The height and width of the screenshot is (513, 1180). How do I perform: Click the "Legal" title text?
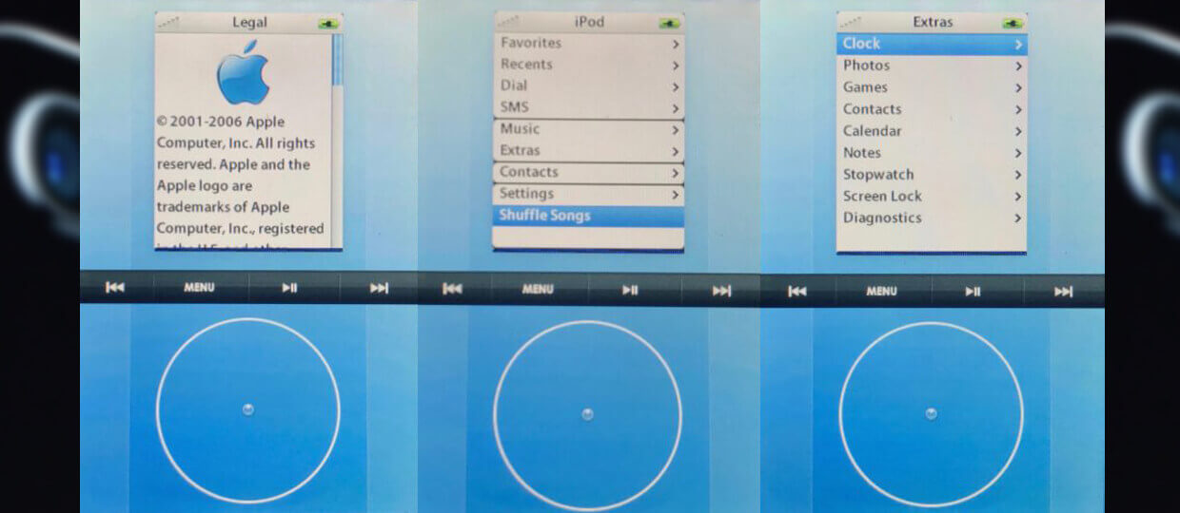coord(249,22)
